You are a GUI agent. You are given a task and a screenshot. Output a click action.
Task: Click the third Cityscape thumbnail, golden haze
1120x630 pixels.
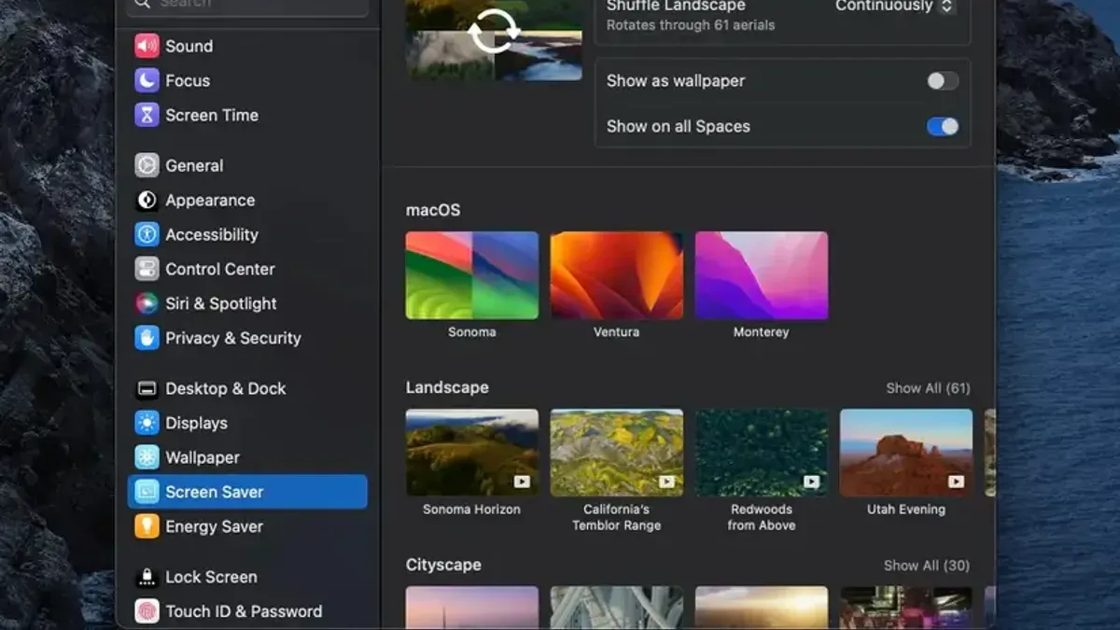[762, 608]
